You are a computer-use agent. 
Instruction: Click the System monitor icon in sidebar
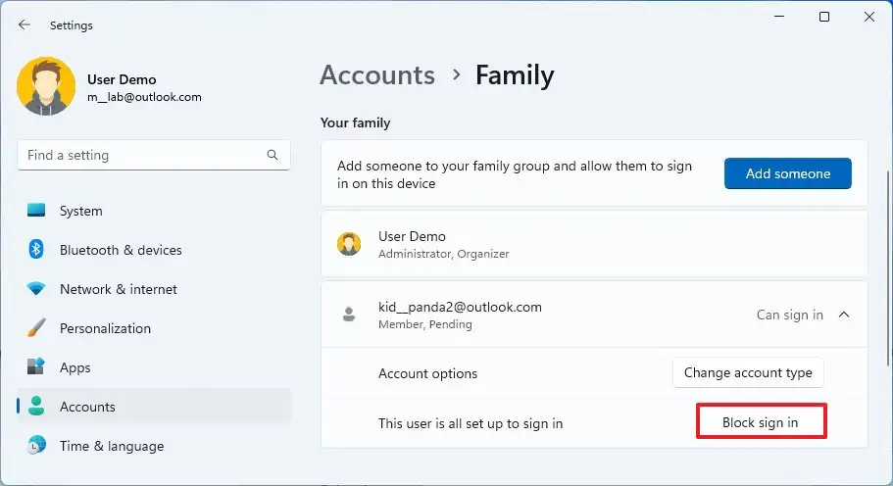tap(36, 211)
